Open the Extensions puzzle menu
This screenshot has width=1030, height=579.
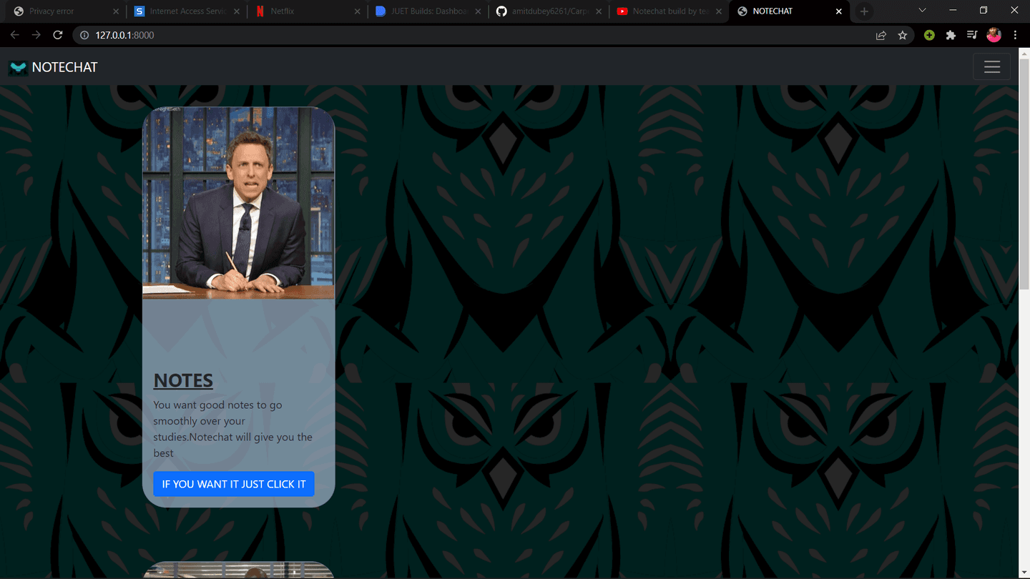point(951,35)
